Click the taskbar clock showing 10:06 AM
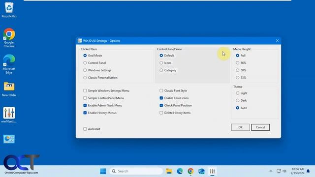Viewport: 315px width, 177px height. coord(297,171)
